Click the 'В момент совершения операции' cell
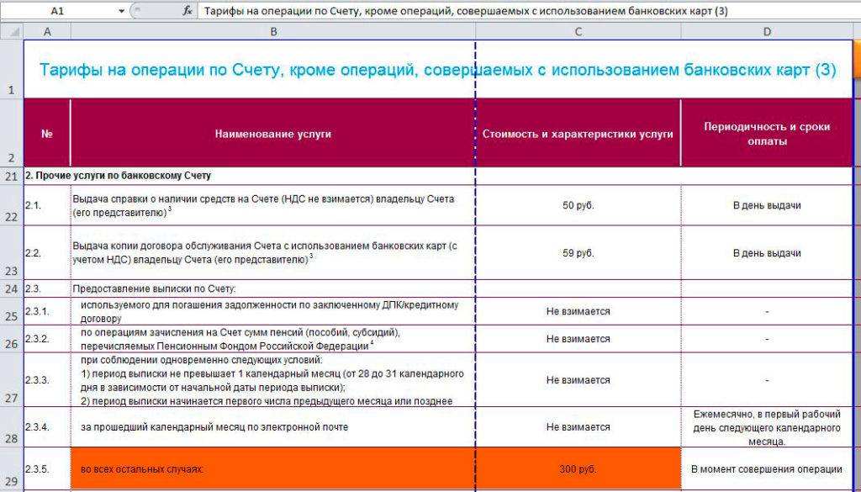Image resolution: width=861 pixels, height=492 pixels. (x=766, y=468)
